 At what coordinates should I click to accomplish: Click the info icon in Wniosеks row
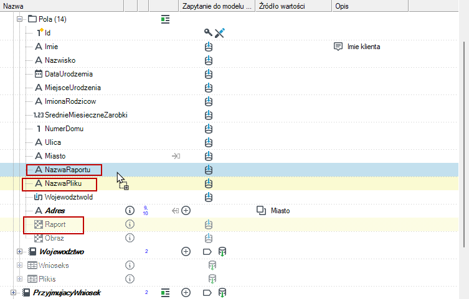coord(130,265)
